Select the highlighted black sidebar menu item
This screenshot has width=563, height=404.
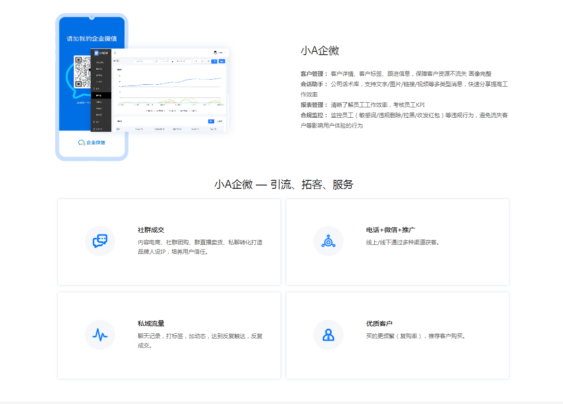(x=101, y=95)
